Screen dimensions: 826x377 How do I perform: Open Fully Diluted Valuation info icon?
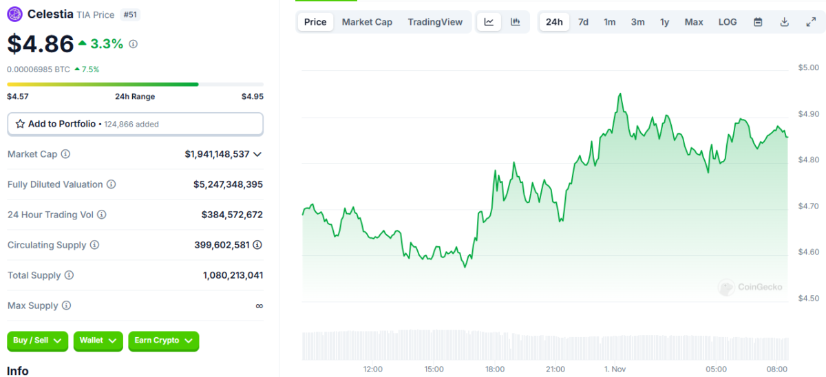tap(111, 184)
